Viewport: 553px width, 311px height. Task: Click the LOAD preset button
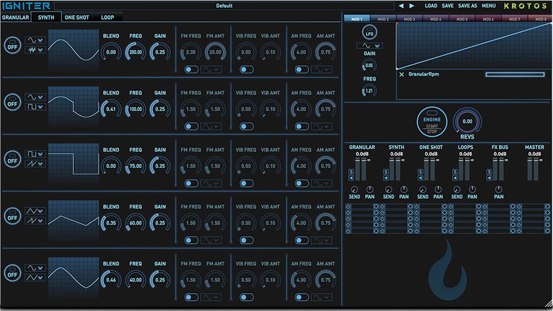[x=431, y=6]
